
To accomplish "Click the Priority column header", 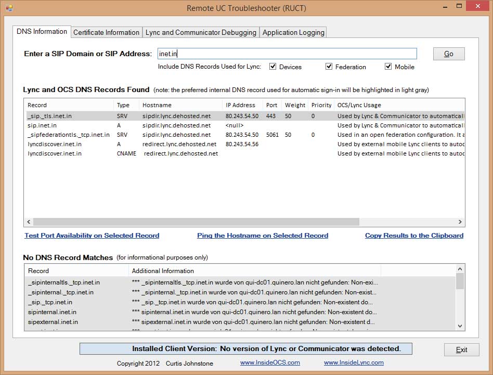I will (x=321, y=105).
